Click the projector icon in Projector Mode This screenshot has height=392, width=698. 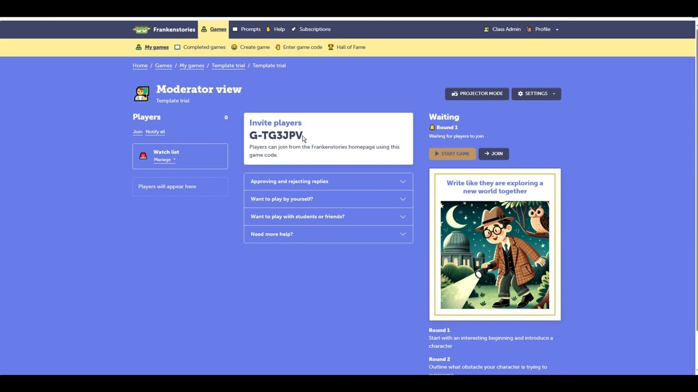[454, 94]
